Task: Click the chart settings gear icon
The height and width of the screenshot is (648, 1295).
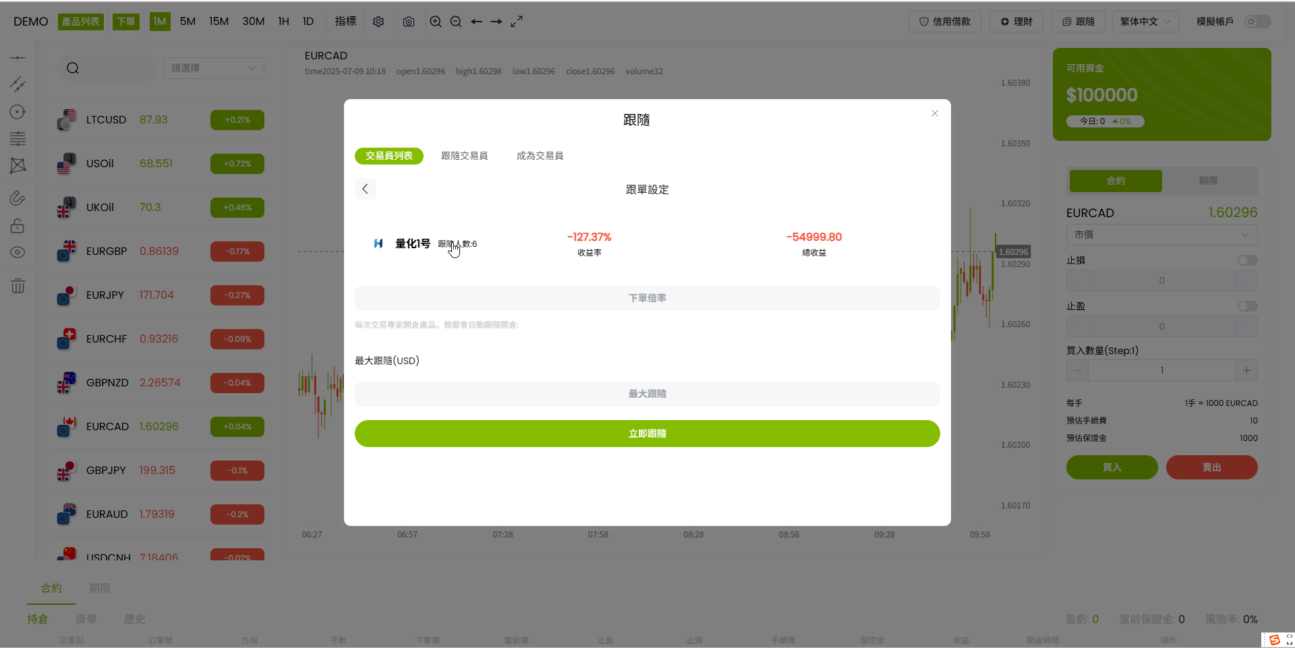Action: [378, 22]
